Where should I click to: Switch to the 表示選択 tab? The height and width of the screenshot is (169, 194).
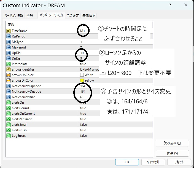[89, 16]
